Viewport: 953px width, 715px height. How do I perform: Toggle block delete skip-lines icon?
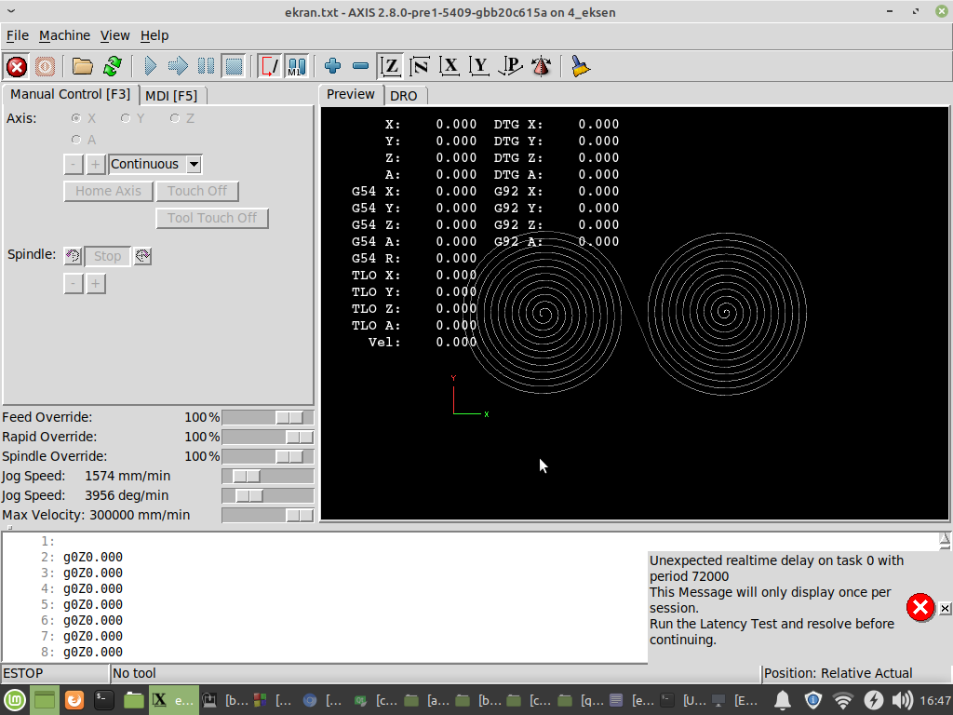coord(269,66)
